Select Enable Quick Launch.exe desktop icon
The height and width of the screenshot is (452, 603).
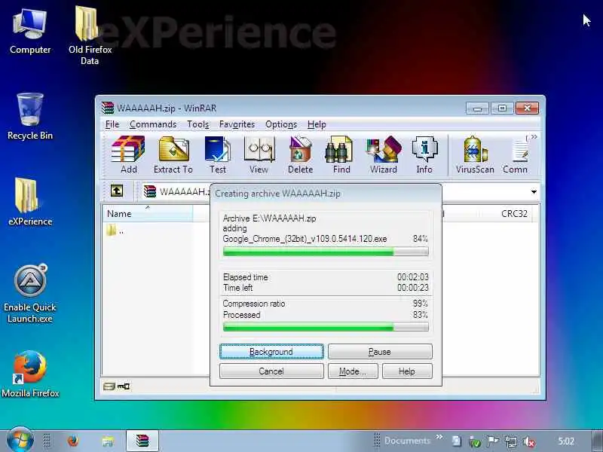[30, 294]
